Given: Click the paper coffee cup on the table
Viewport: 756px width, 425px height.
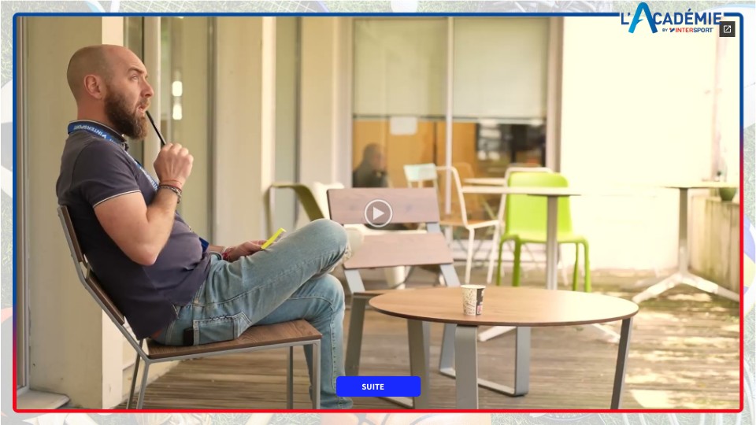Looking at the screenshot, I should [x=472, y=300].
